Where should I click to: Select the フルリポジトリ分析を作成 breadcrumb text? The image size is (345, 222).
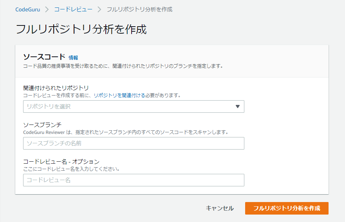[x=139, y=9]
